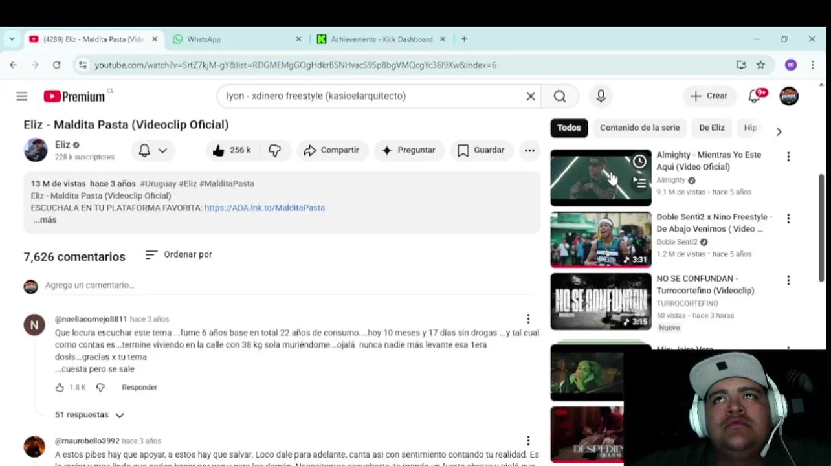The image size is (831, 466).
Task: Select Contenido de la serie chip
Action: 639,128
